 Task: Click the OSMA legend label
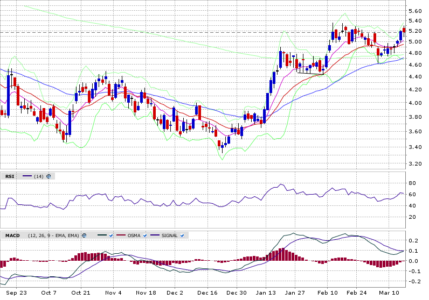coord(133,235)
